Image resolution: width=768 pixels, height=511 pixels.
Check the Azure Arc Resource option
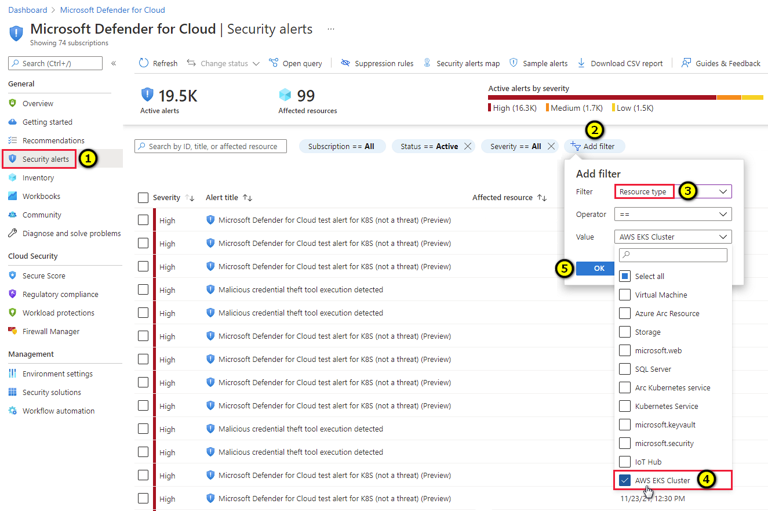[x=625, y=313]
